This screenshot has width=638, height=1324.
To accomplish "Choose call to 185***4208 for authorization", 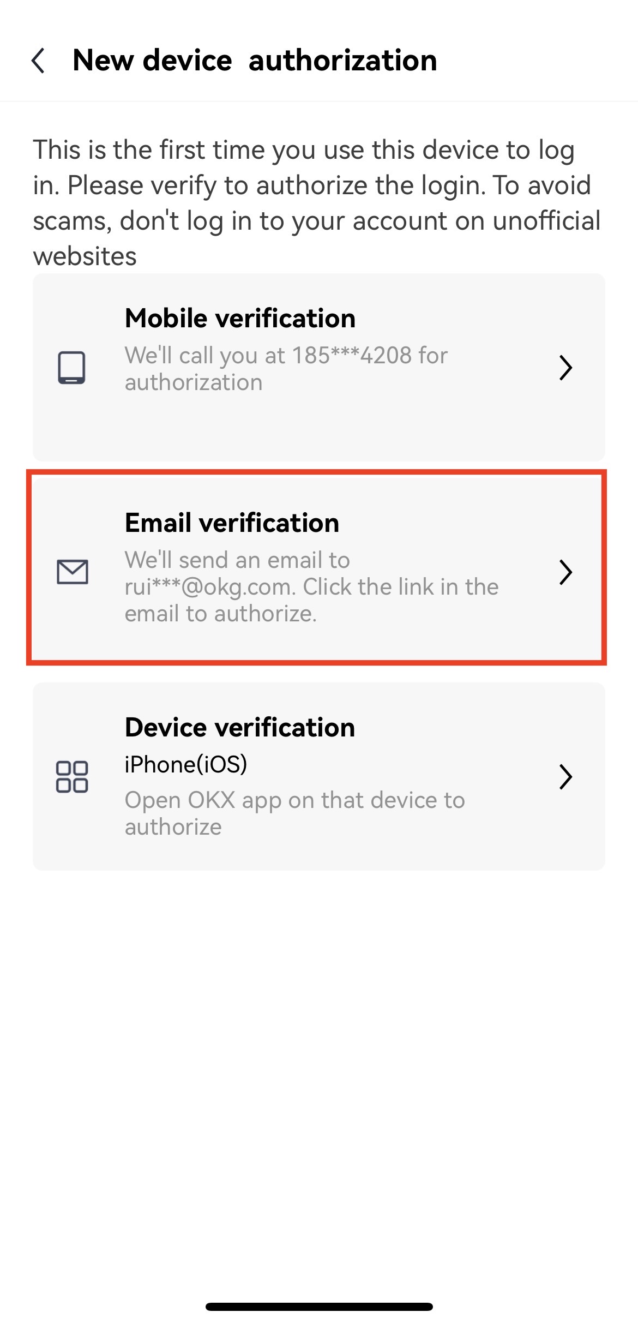I will click(x=286, y=369).
